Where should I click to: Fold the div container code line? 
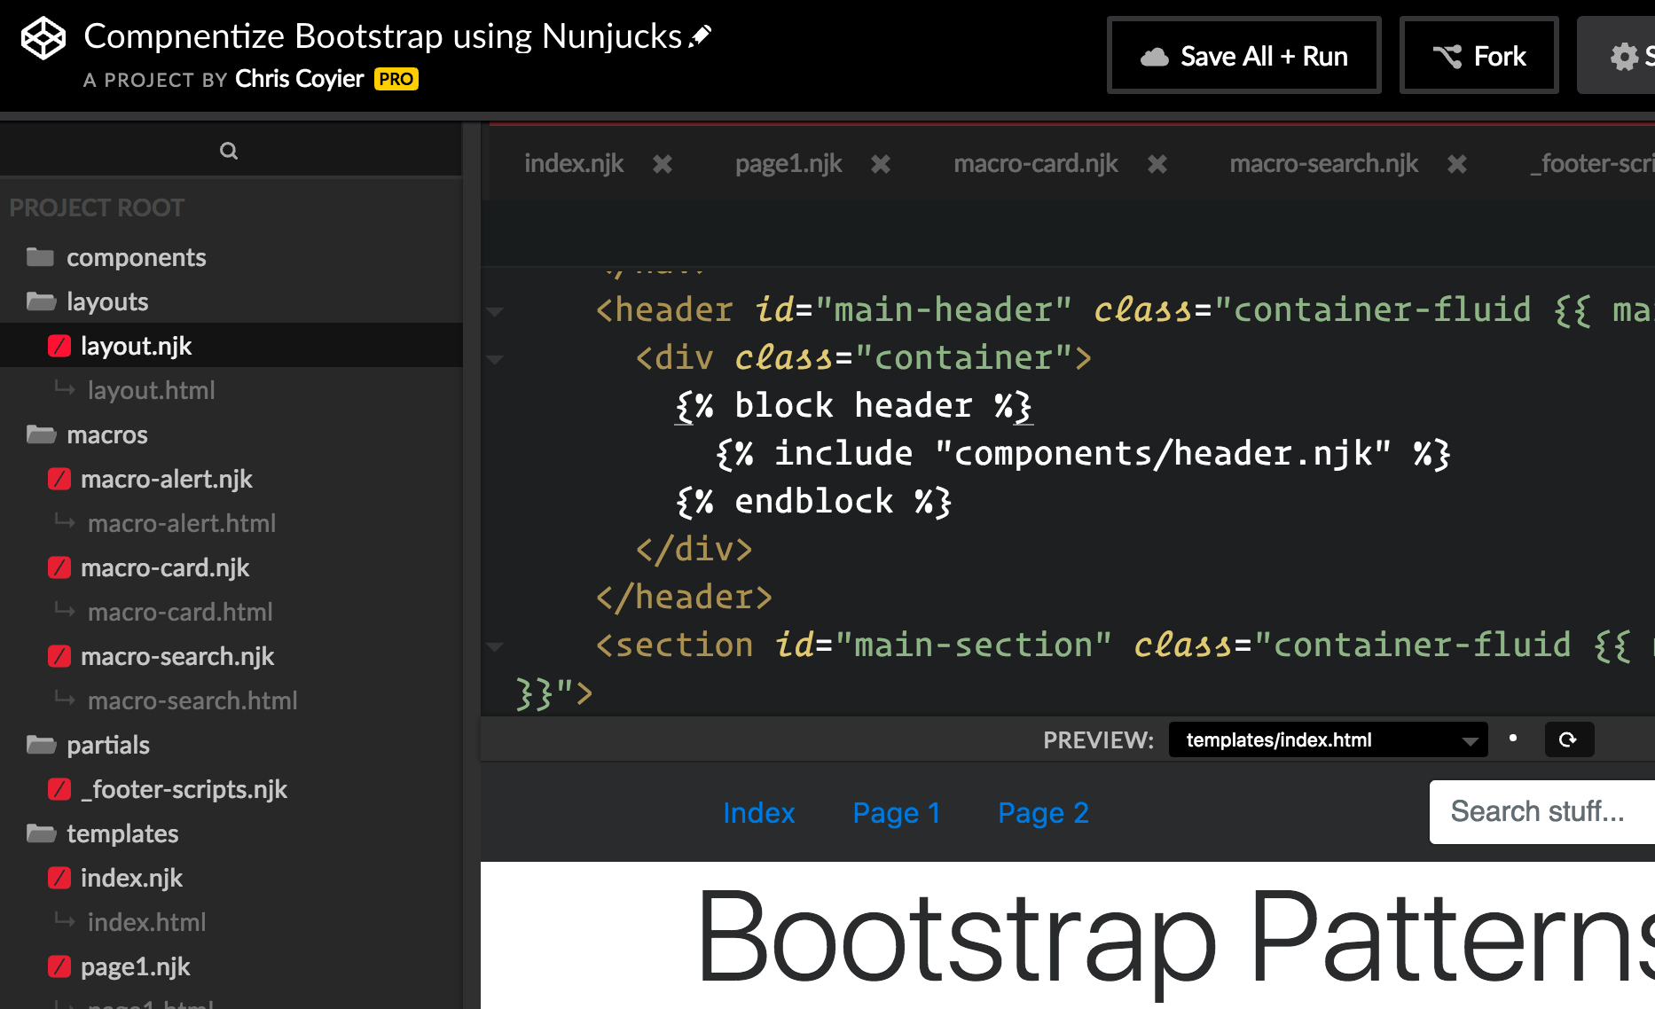496,359
